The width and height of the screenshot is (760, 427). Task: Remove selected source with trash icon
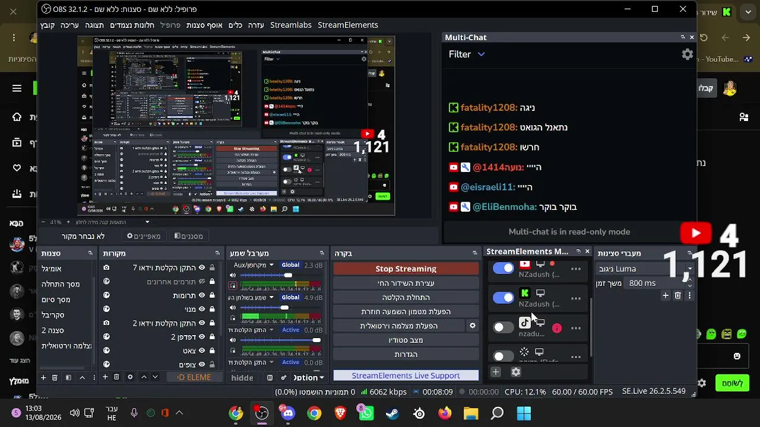[116, 377]
